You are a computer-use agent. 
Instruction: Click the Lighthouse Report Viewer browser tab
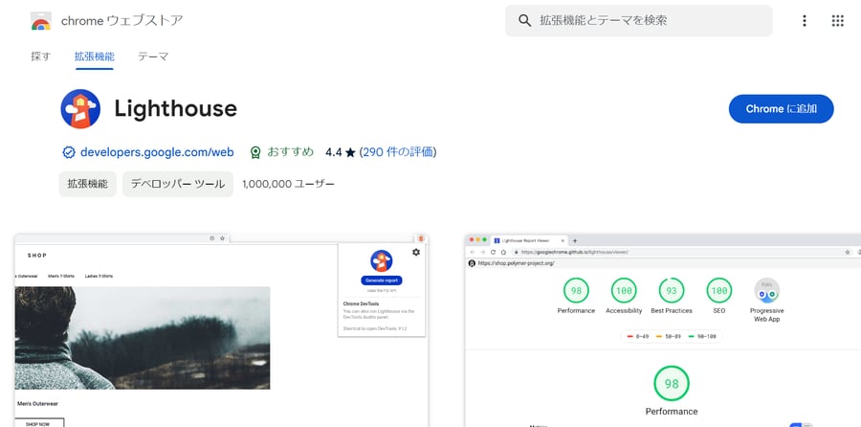coord(529,240)
